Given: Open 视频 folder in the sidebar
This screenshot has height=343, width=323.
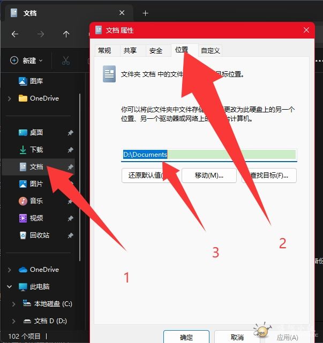Looking at the screenshot, I should [31, 218].
